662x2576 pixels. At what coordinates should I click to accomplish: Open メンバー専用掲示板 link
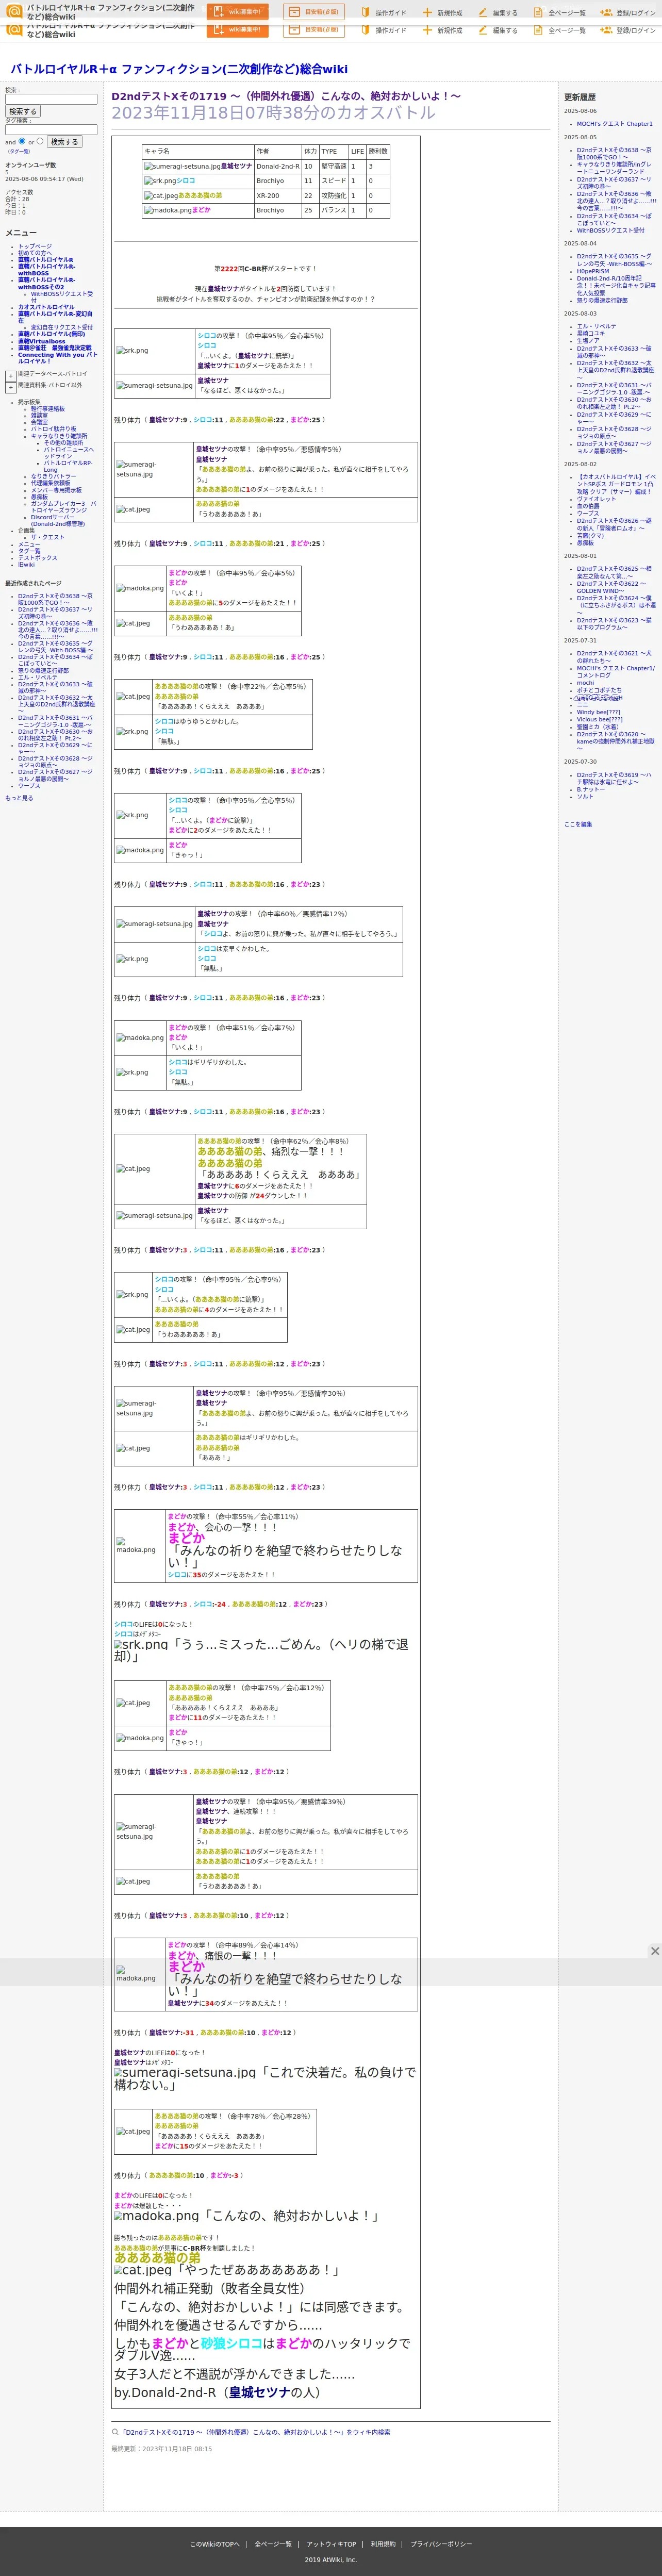[x=55, y=490]
